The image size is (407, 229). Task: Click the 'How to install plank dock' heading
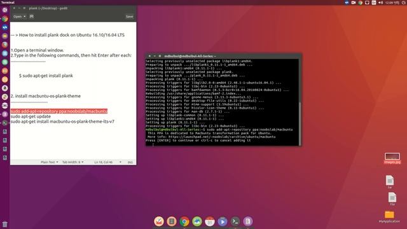pos(67,35)
